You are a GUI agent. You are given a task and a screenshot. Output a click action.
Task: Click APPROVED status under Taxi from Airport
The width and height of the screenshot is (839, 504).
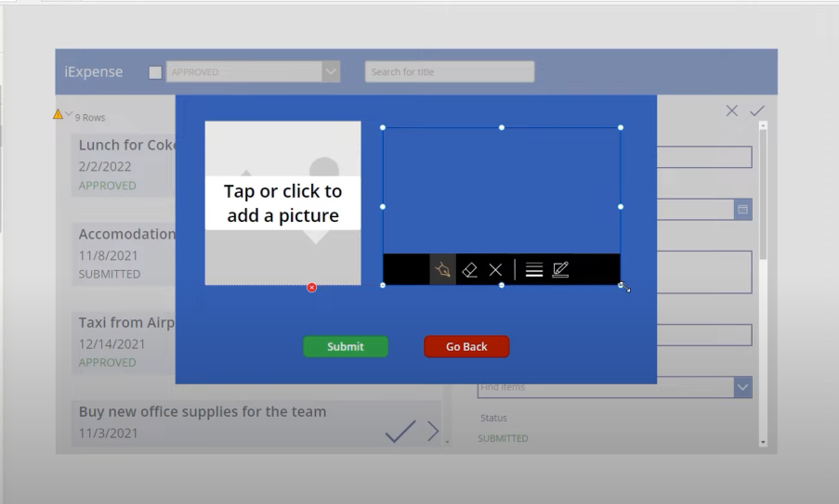pyautogui.click(x=108, y=362)
